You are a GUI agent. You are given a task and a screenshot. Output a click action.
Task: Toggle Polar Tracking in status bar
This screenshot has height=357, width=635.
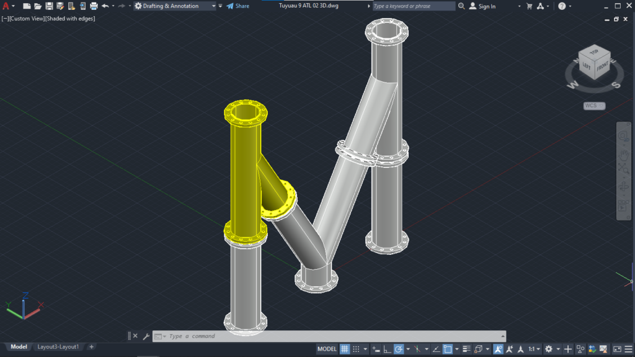(399, 349)
